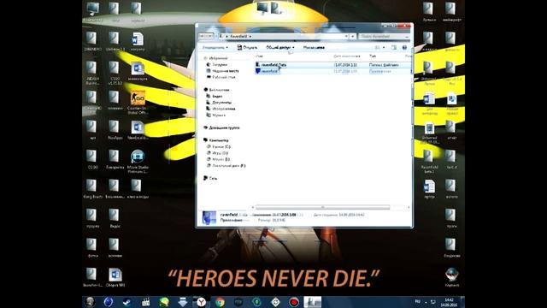Click the ravenfield thumbnail in the details pane

coord(209,217)
